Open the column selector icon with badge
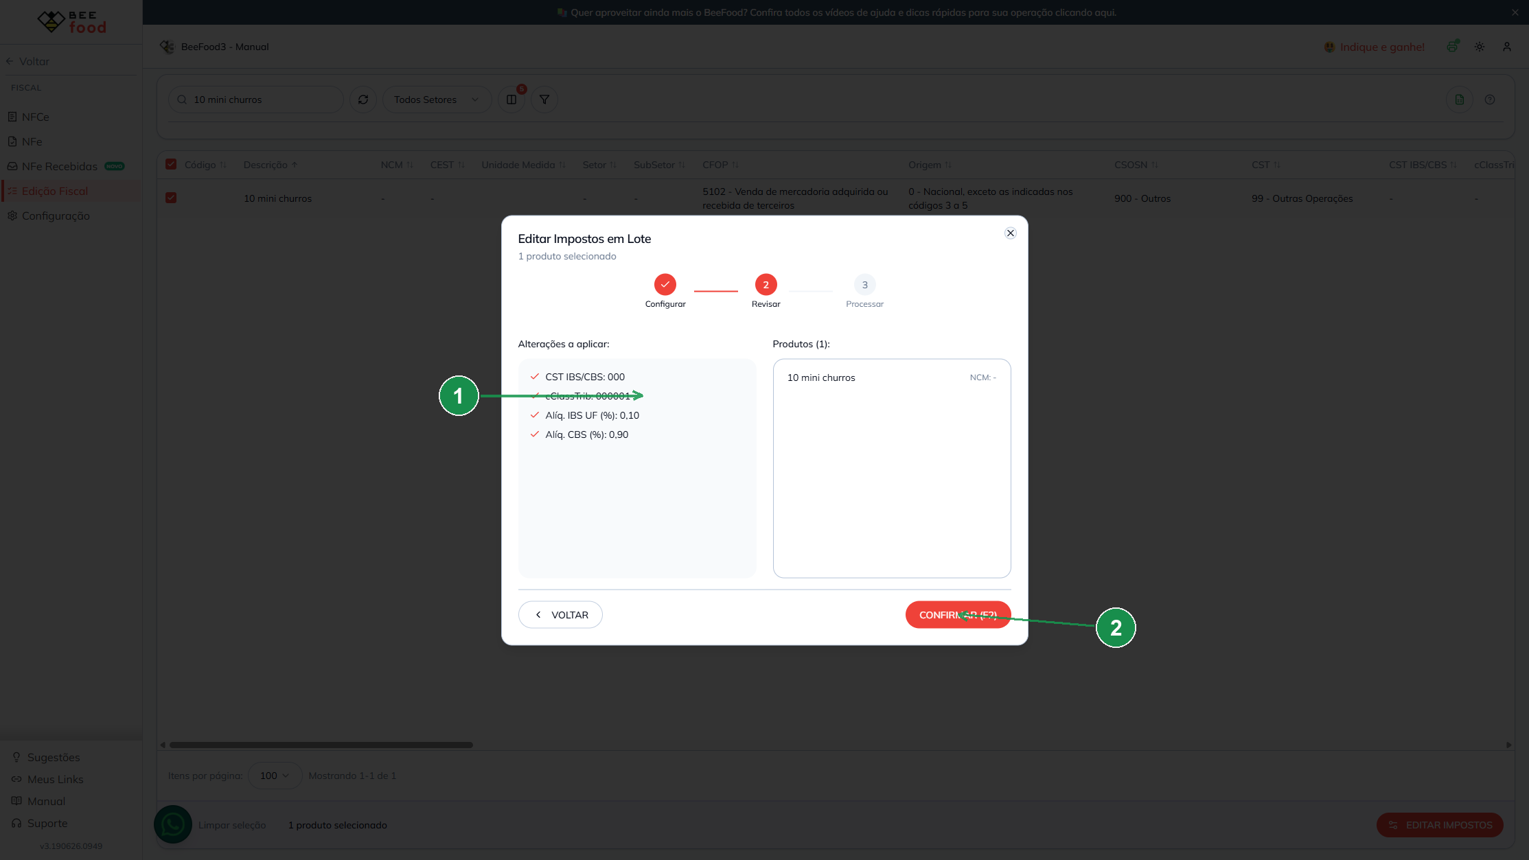 point(511,100)
